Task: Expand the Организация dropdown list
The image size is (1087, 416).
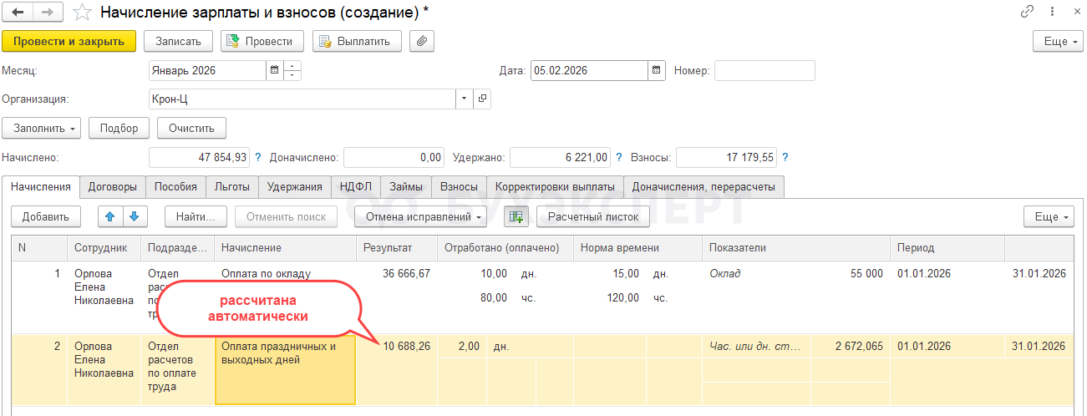Action: [465, 99]
